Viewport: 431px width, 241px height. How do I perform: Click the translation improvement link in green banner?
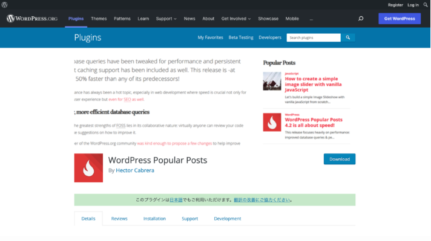click(262, 200)
